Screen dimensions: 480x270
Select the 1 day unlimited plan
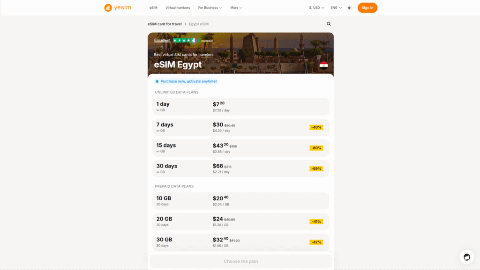pos(241,107)
